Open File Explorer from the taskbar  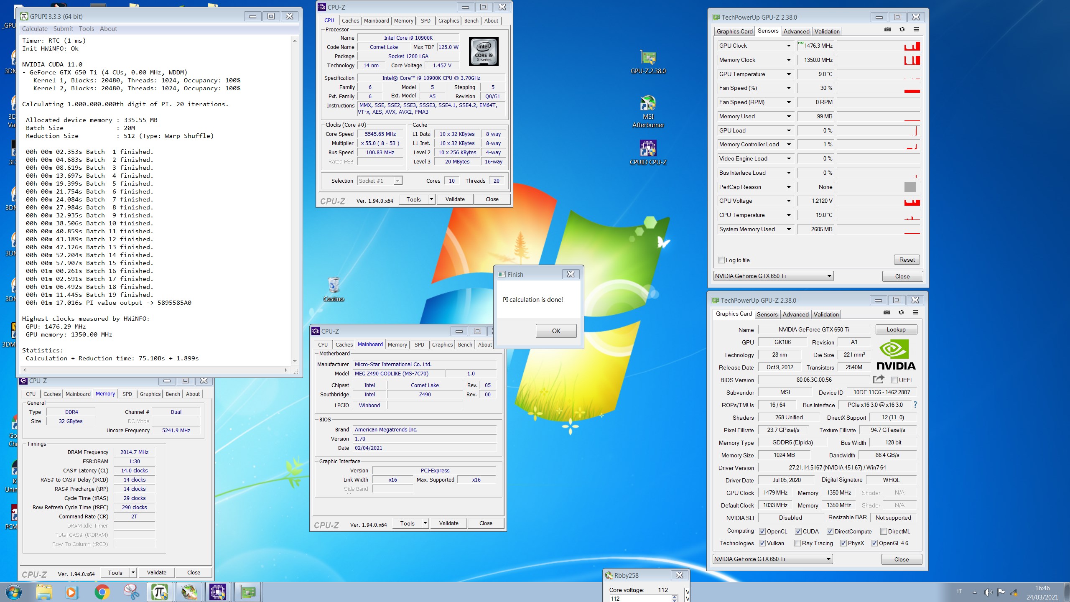coord(44,592)
